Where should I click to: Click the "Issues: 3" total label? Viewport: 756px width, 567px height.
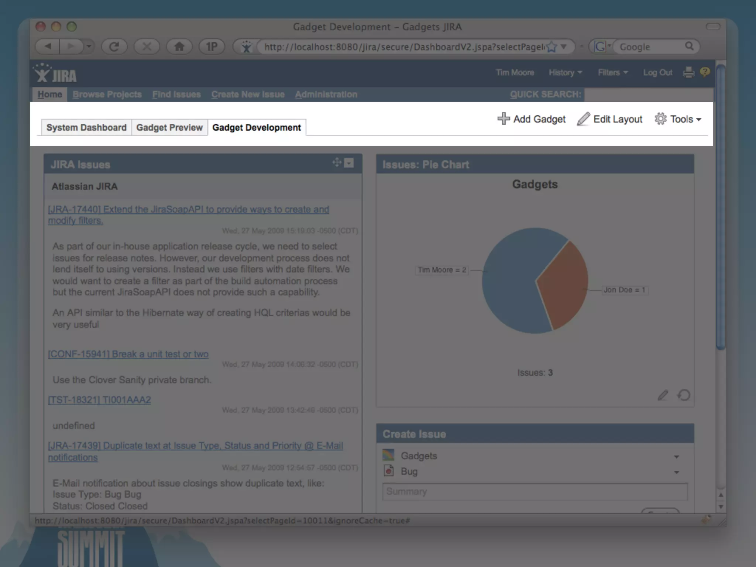point(535,373)
